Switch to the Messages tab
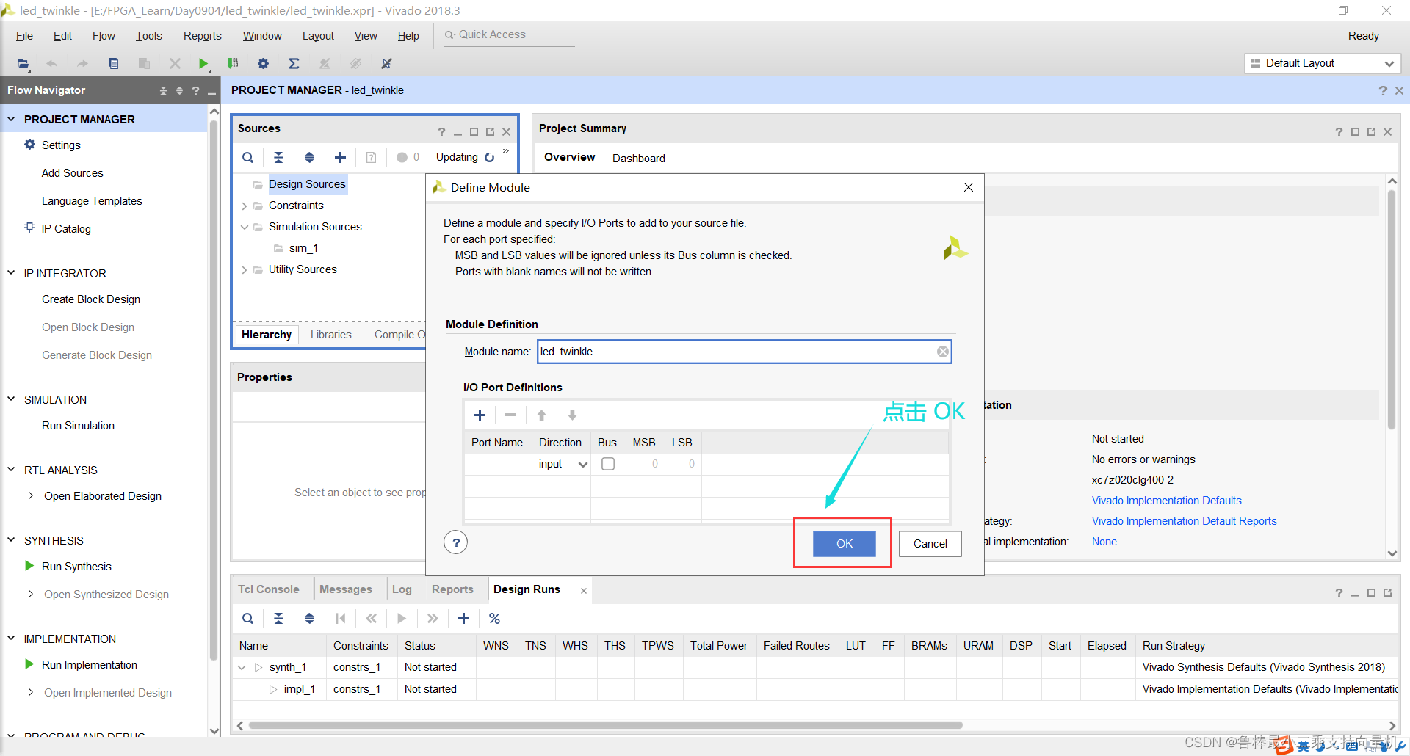This screenshot has width=1410, height=756. tap(346, 589)
